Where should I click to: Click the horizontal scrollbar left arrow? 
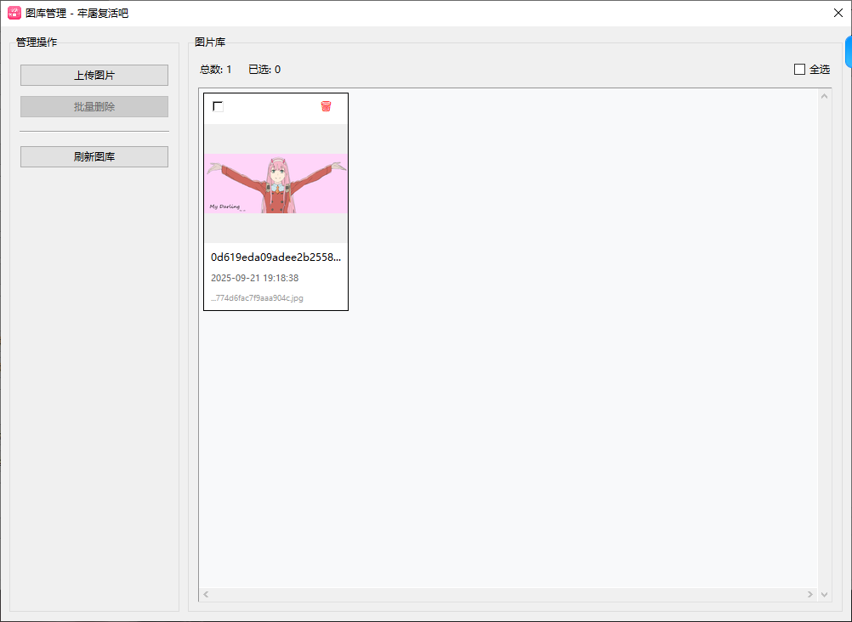(206, 595)
